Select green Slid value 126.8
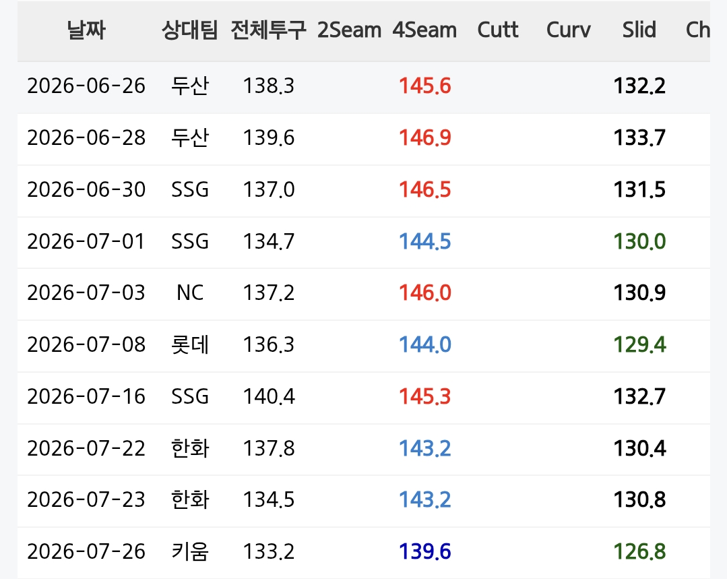The width and height of the screenshot is (727, 579). (640, 551)
